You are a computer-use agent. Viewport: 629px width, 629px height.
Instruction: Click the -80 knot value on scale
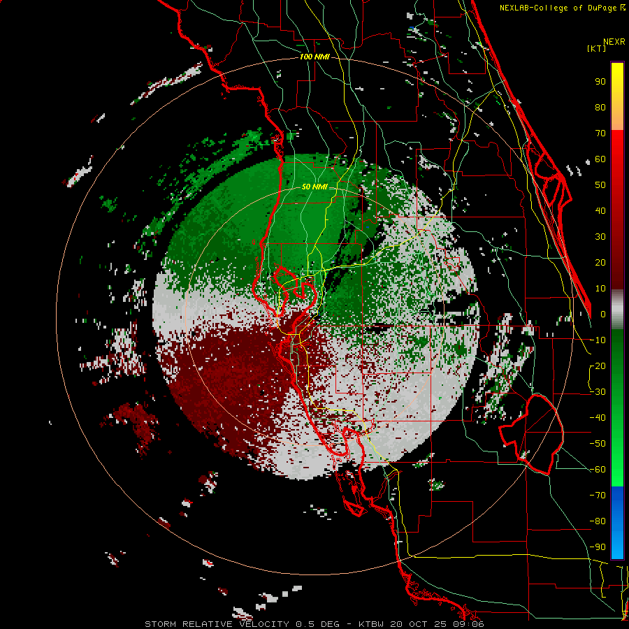coord(598,521)
